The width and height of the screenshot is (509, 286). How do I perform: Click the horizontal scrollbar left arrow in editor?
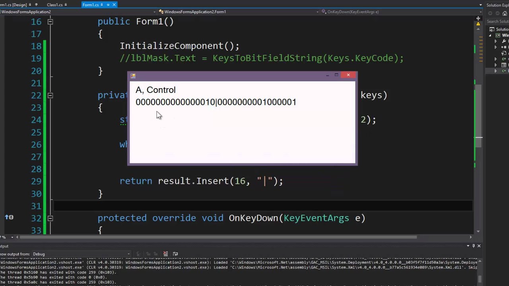[x=17, y=237]
